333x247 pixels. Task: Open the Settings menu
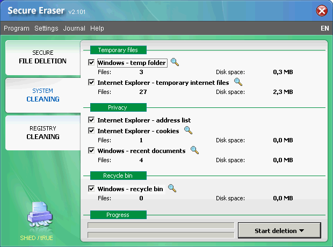pos(46,28)
